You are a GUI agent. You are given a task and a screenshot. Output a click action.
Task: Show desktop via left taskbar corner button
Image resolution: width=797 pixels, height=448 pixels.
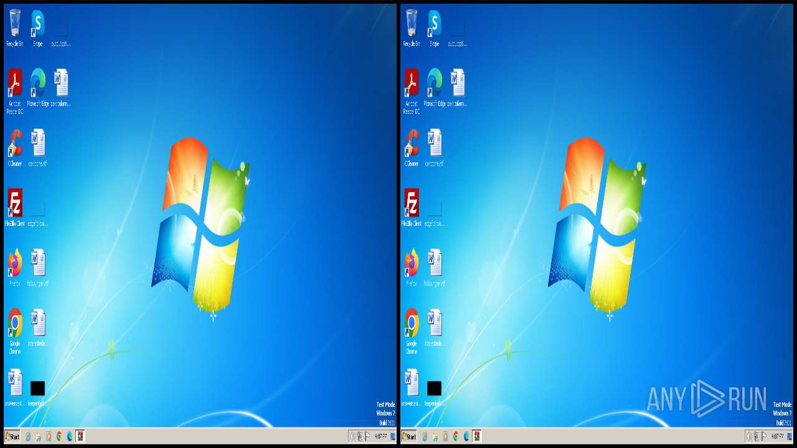(x=393, y=437)
